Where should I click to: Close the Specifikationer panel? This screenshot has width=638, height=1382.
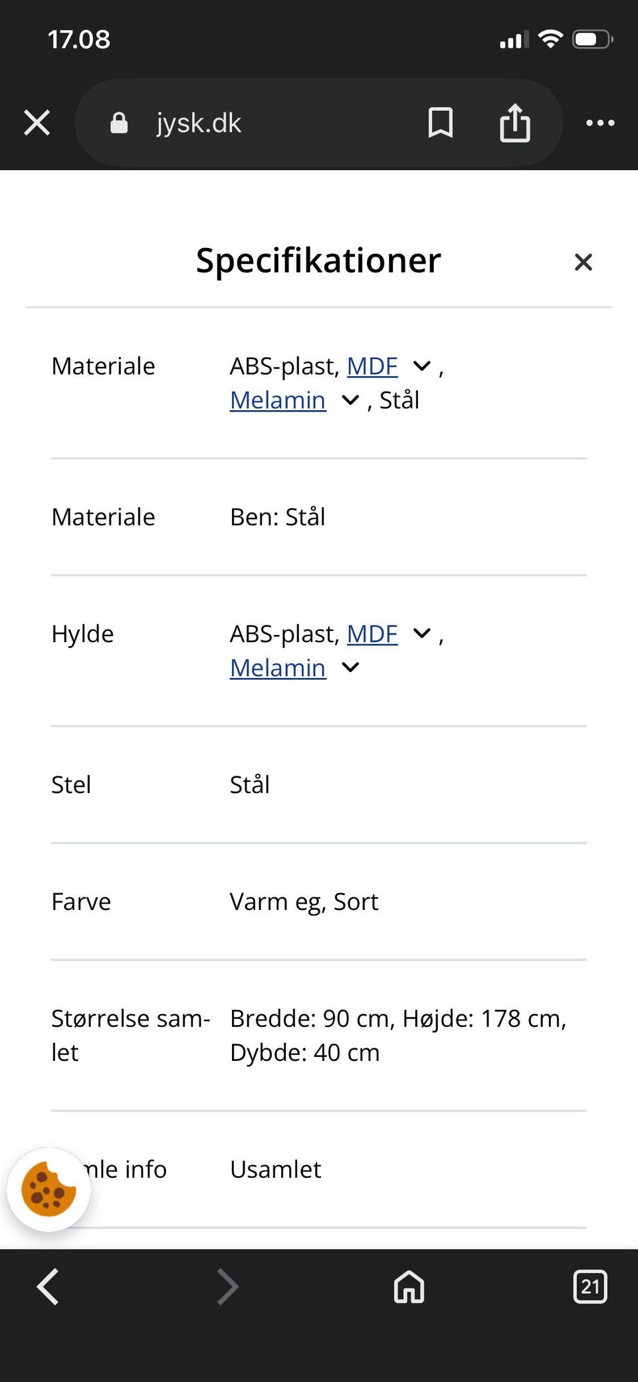click(x=583, y=262)
